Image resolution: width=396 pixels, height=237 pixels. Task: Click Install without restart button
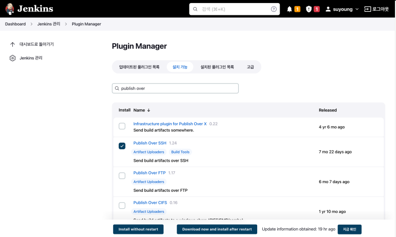click(138, 229)
